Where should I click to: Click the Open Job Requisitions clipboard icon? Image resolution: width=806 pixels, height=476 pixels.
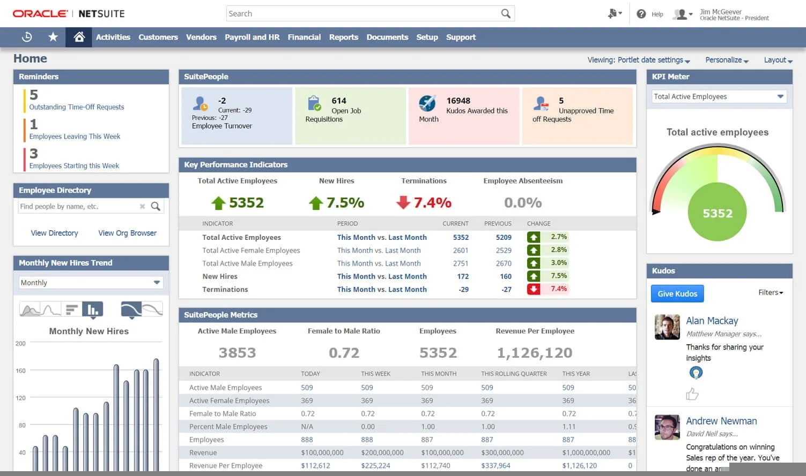click(x=314, y=103)
